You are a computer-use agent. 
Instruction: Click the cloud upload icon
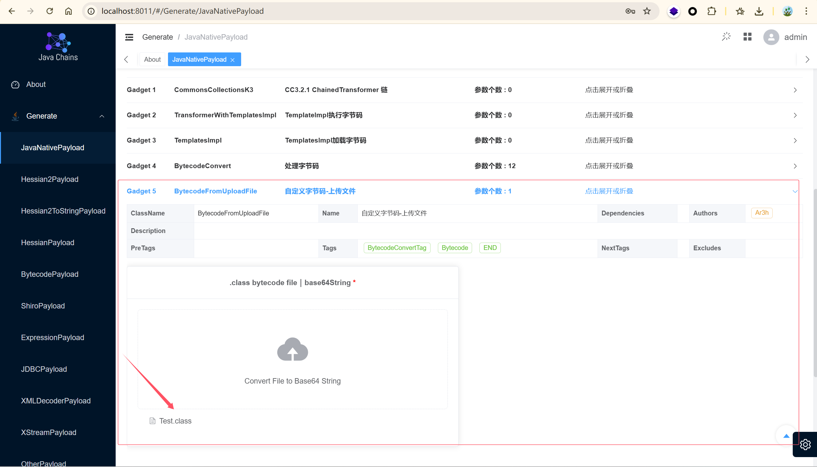292,349
